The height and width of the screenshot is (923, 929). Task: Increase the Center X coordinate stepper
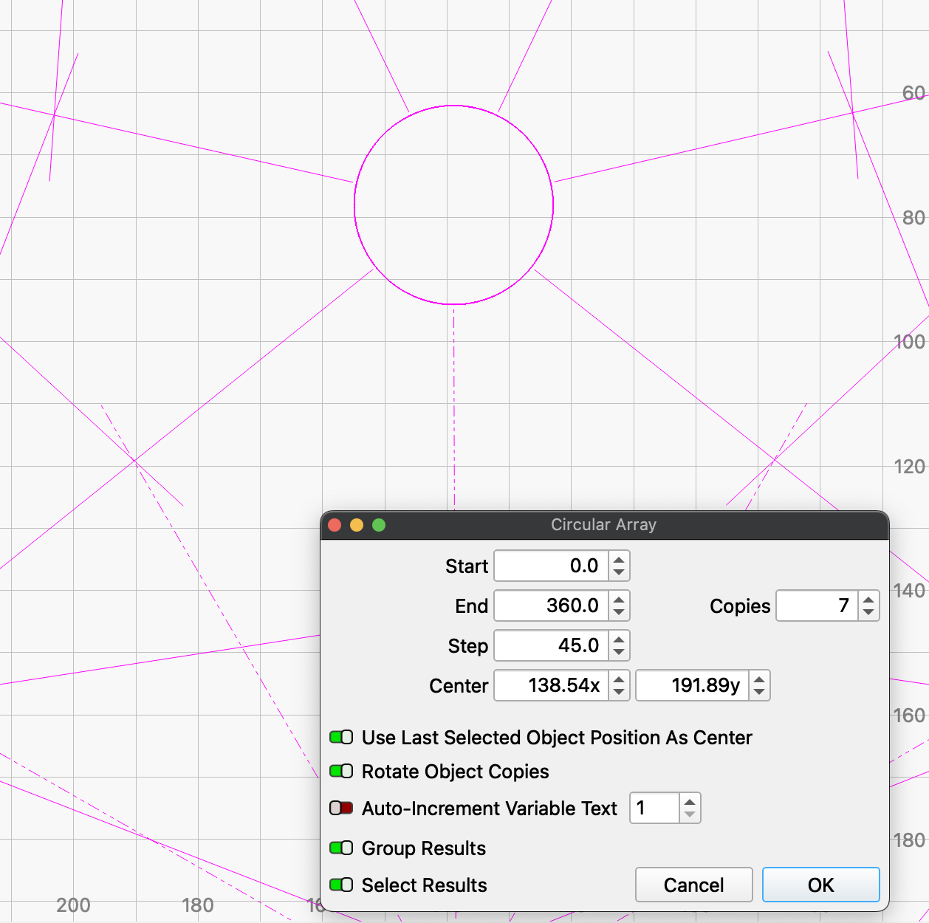[619, 679]
